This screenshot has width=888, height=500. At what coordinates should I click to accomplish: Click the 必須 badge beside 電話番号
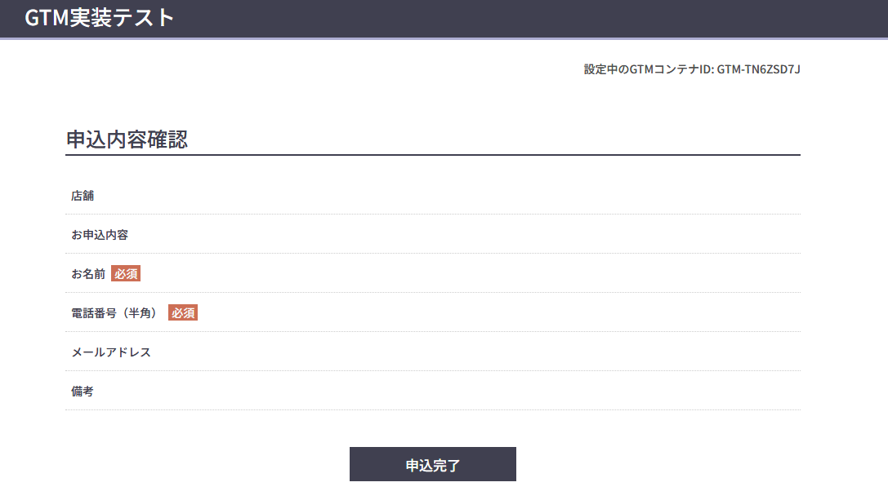tap(183, 313)
